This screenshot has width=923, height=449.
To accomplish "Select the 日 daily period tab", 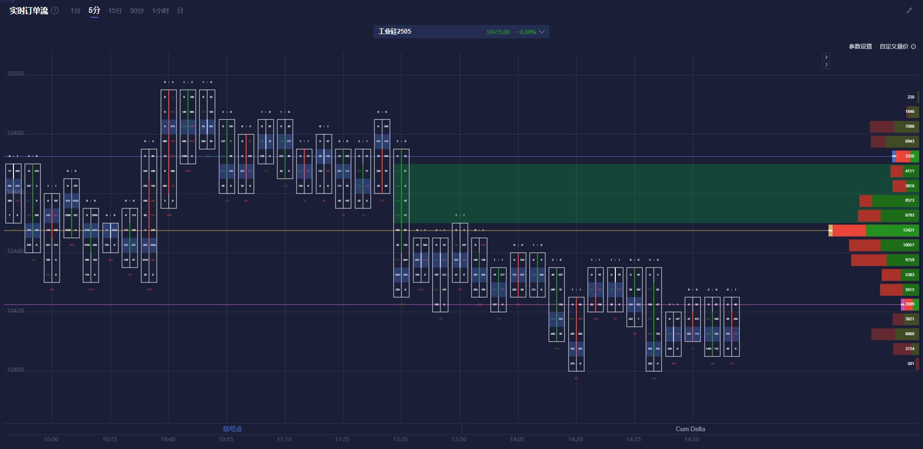I will tap(180, 11).
